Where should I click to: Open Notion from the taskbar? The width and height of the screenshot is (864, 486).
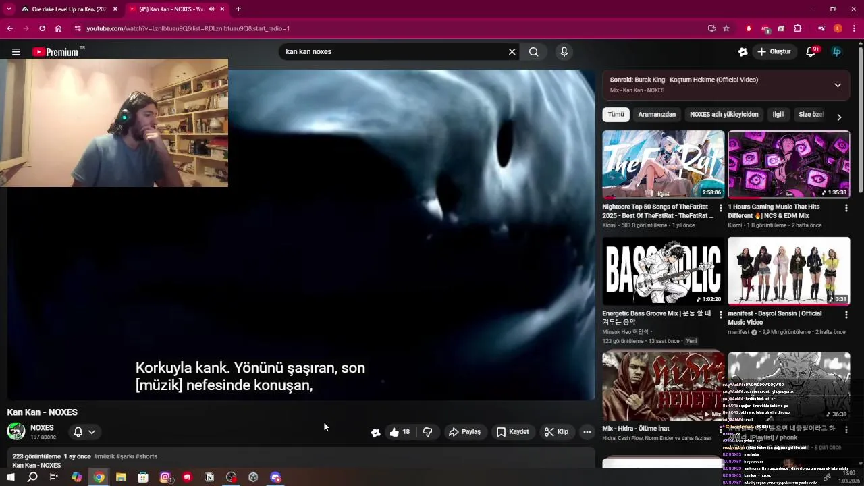tap(209, 477)
